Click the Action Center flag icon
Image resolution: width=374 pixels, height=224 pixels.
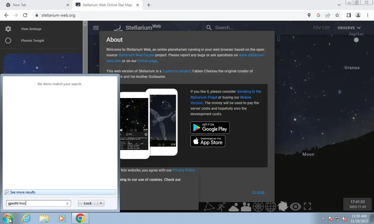pos(330,218)
